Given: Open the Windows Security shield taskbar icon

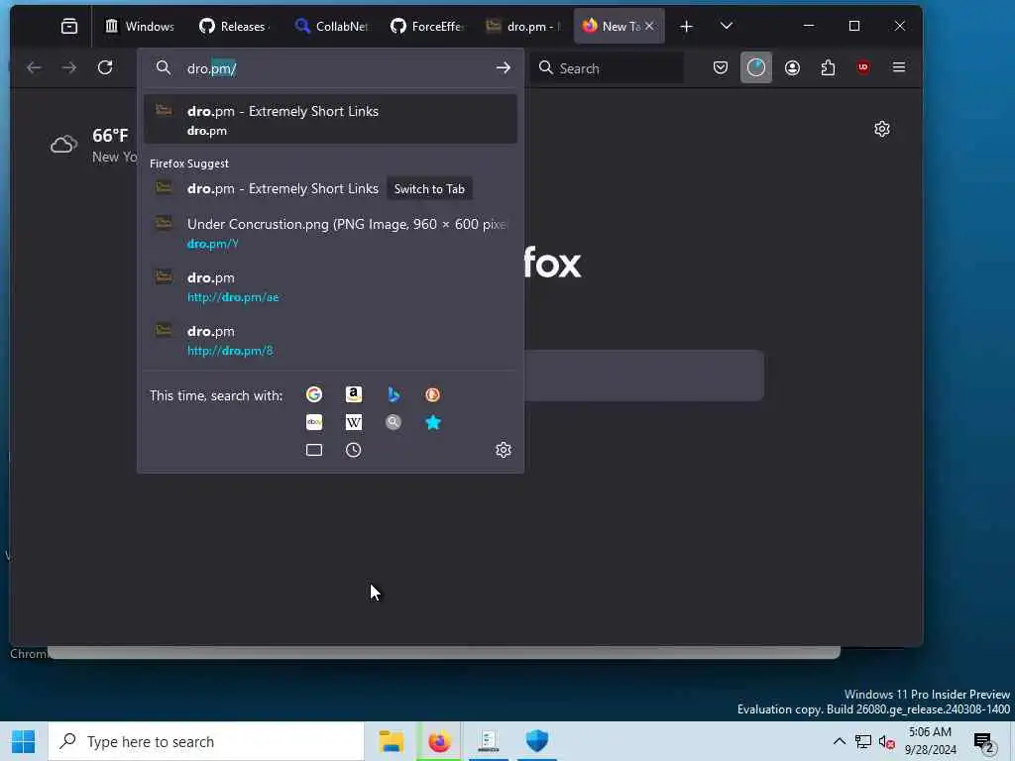Looking at the screenshot, I should [536, 741].
